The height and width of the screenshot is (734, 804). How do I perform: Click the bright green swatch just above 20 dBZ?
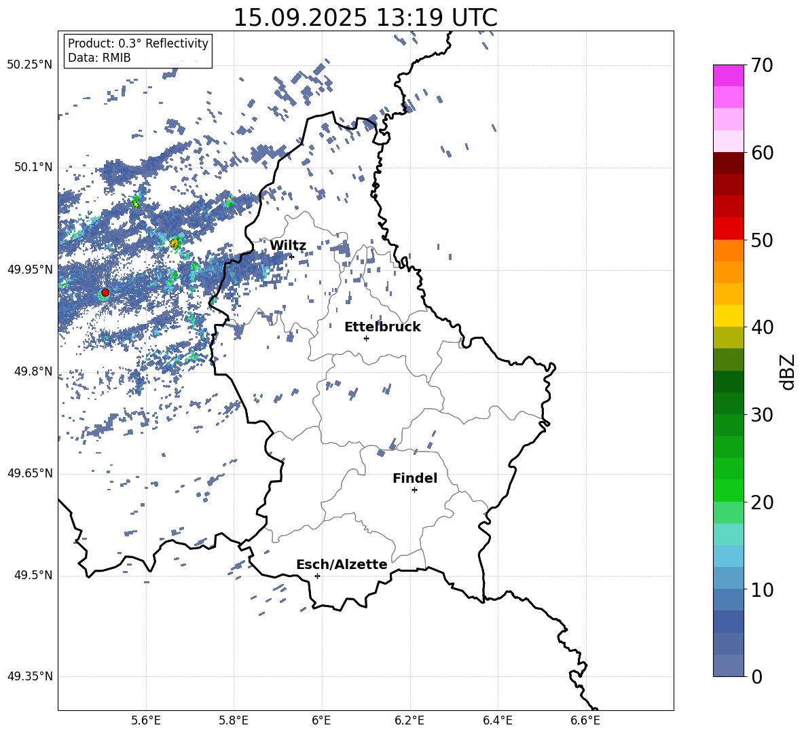729,490
